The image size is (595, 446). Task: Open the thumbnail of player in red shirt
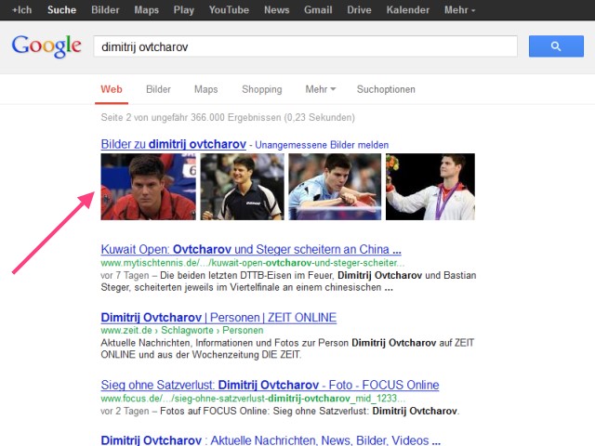[149, 187]
